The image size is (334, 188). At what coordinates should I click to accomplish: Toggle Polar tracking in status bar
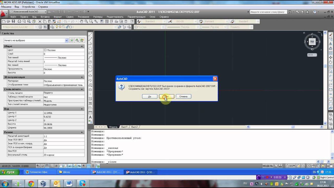pos(56,166)
